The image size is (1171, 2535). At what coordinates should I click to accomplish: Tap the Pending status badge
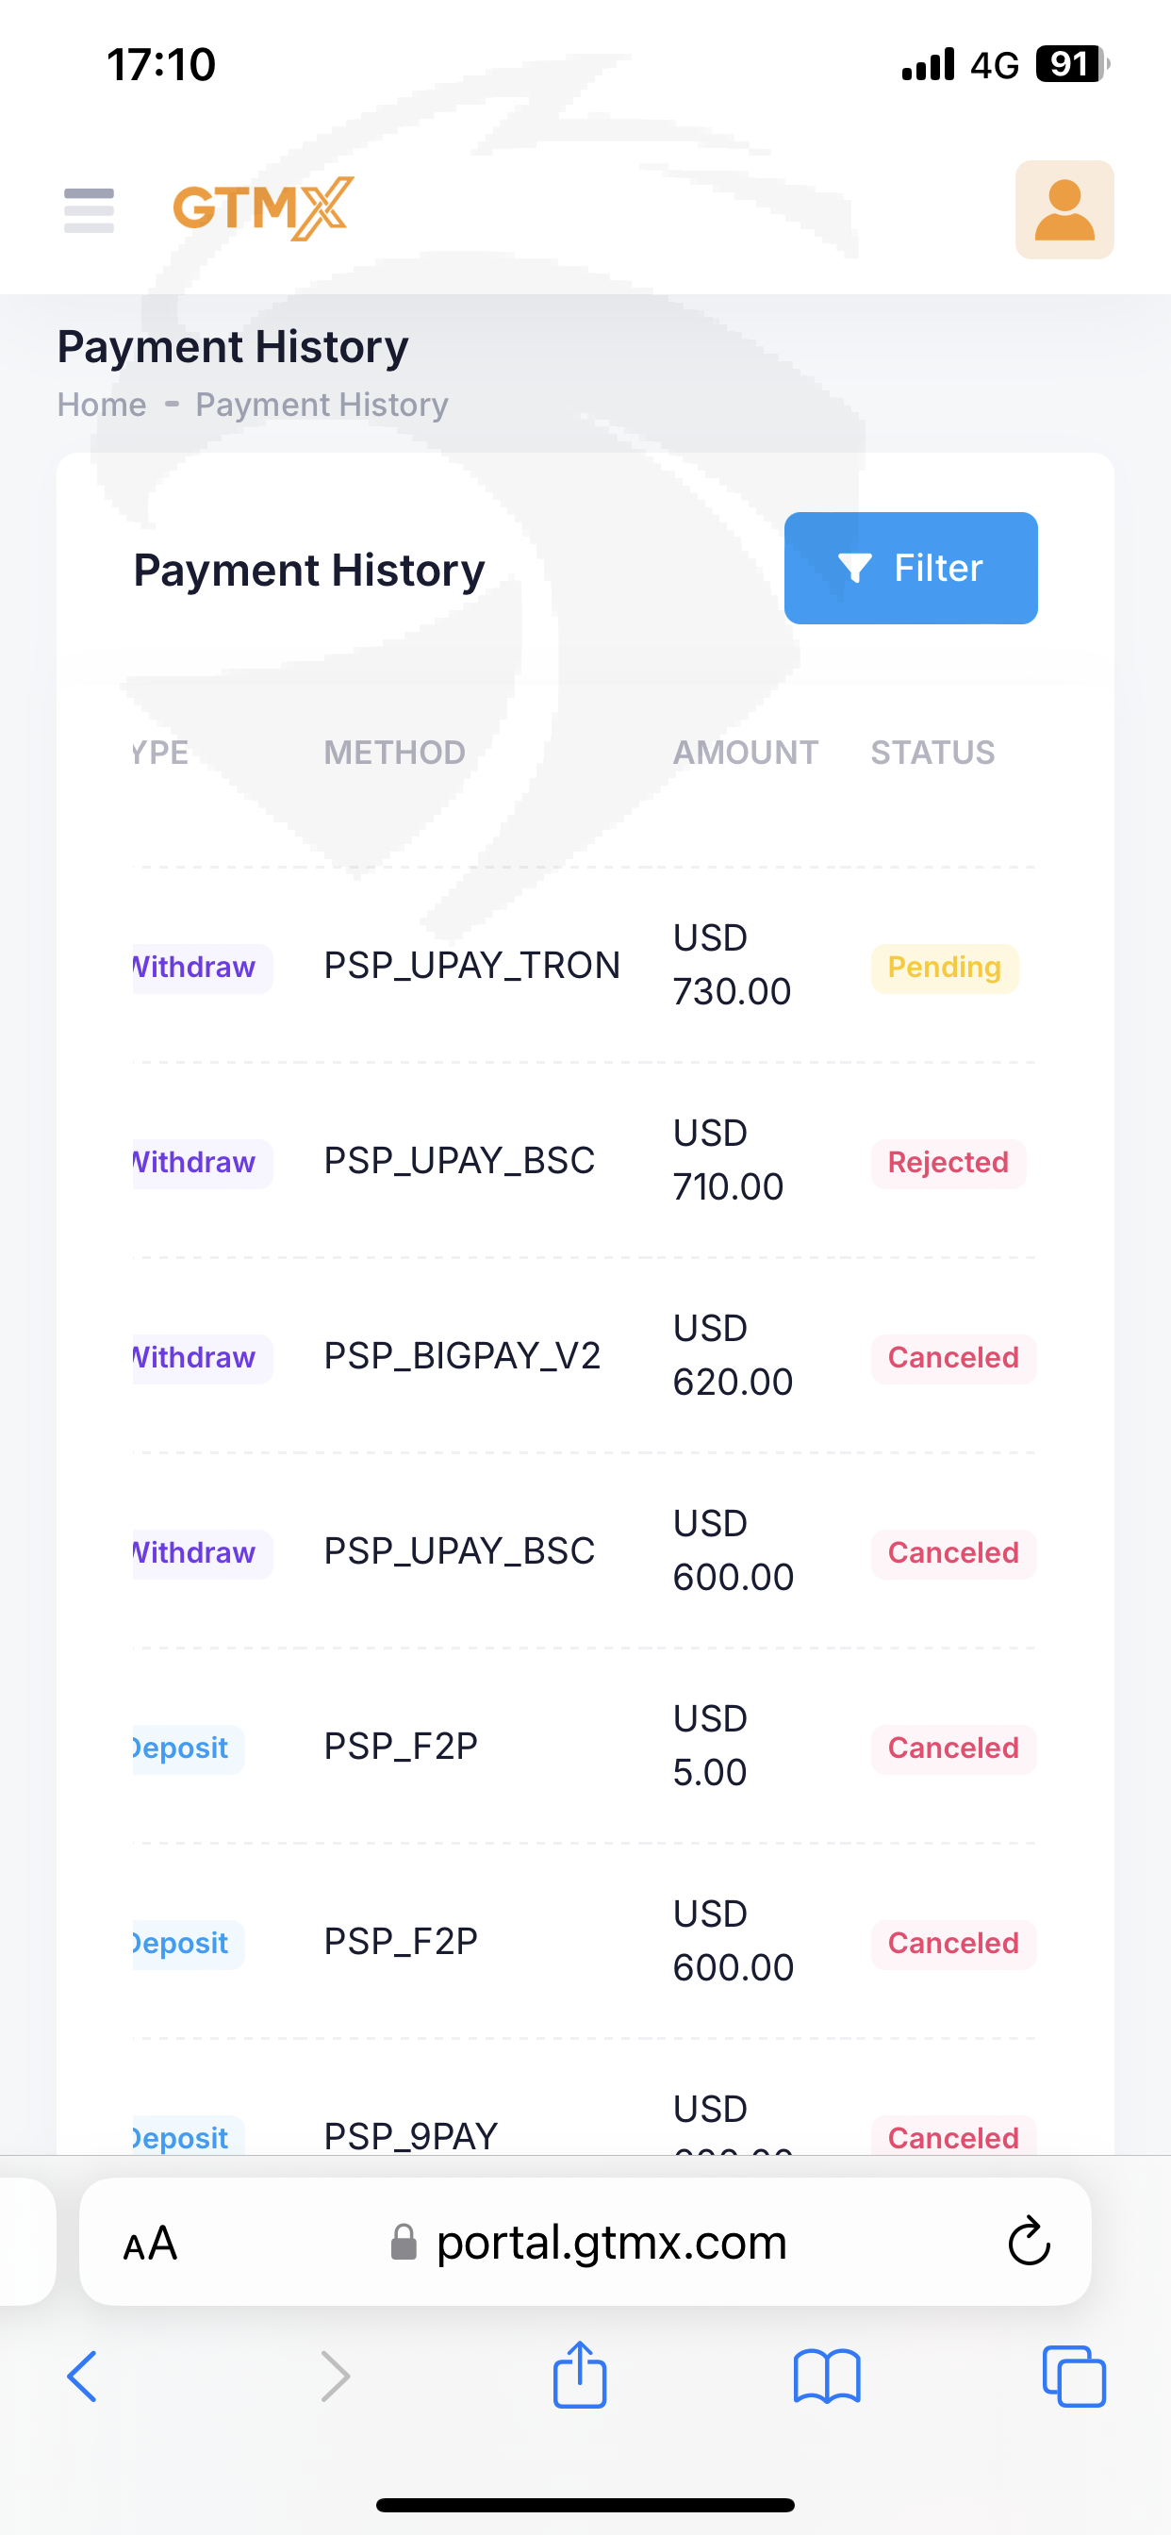(x=944, y=968)
